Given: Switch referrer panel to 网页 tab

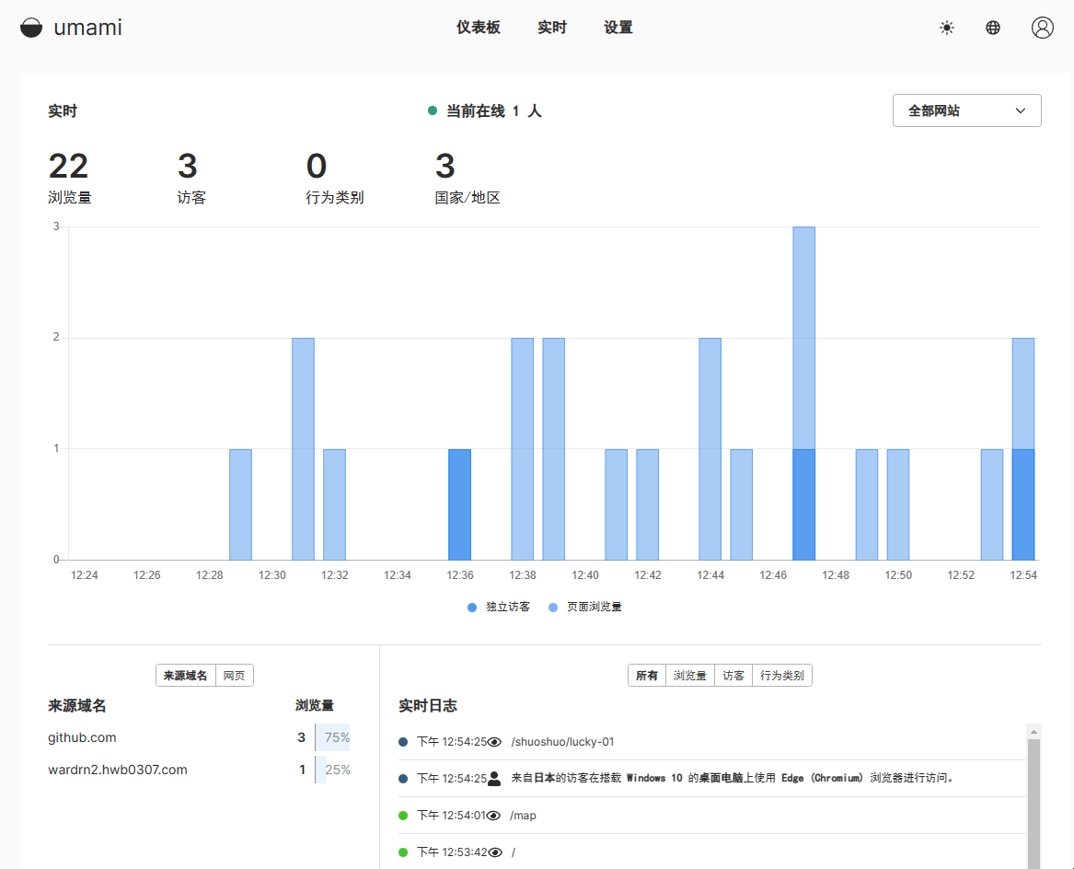Looking at the screenshot, I should coord(234,676).
